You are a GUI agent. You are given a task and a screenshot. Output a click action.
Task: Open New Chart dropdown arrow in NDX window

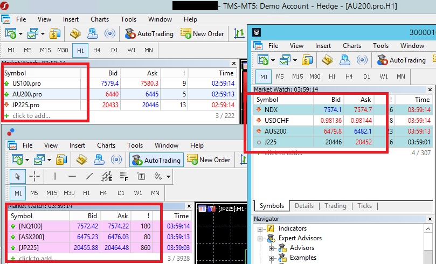point(273,60)
